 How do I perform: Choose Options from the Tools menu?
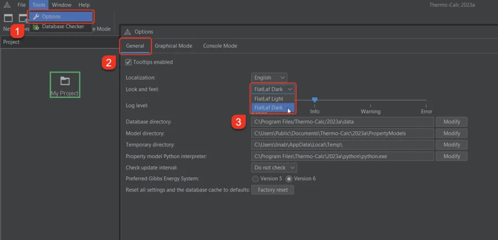(61, 17)
